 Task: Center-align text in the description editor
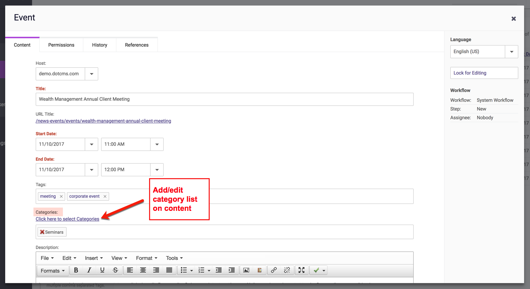coord(143,270)
